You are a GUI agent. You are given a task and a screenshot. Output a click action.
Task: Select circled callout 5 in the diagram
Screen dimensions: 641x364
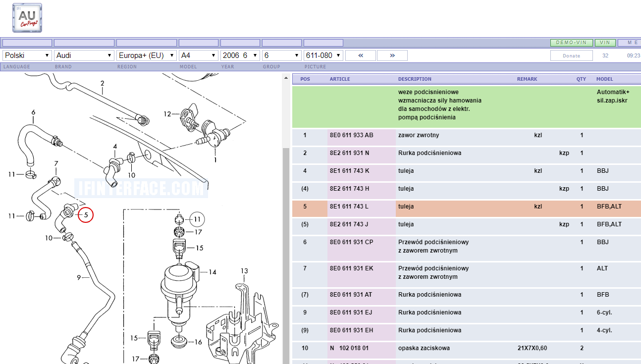[x=86, y=215]
